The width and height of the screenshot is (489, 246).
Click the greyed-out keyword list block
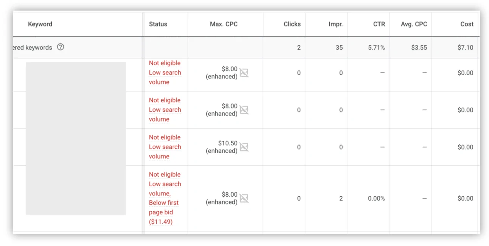tap(76, 138)
